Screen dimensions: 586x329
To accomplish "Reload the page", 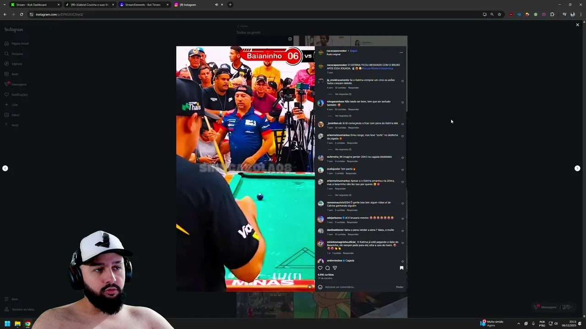I will click(21, 14).
